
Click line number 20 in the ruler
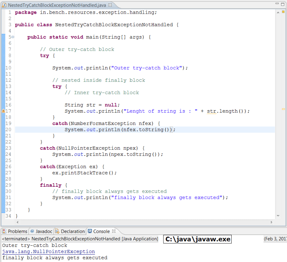point(8,130)
